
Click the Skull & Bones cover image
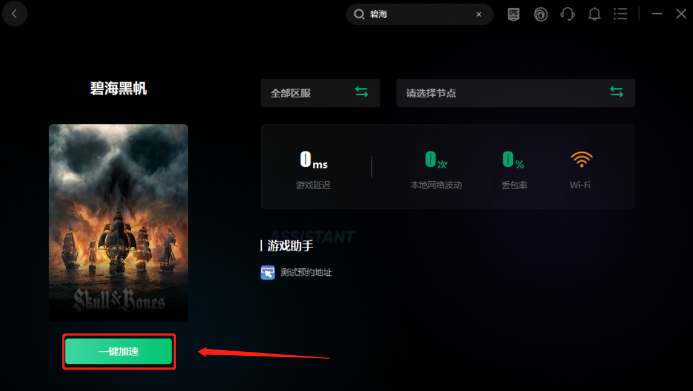[x=118, y=223]
